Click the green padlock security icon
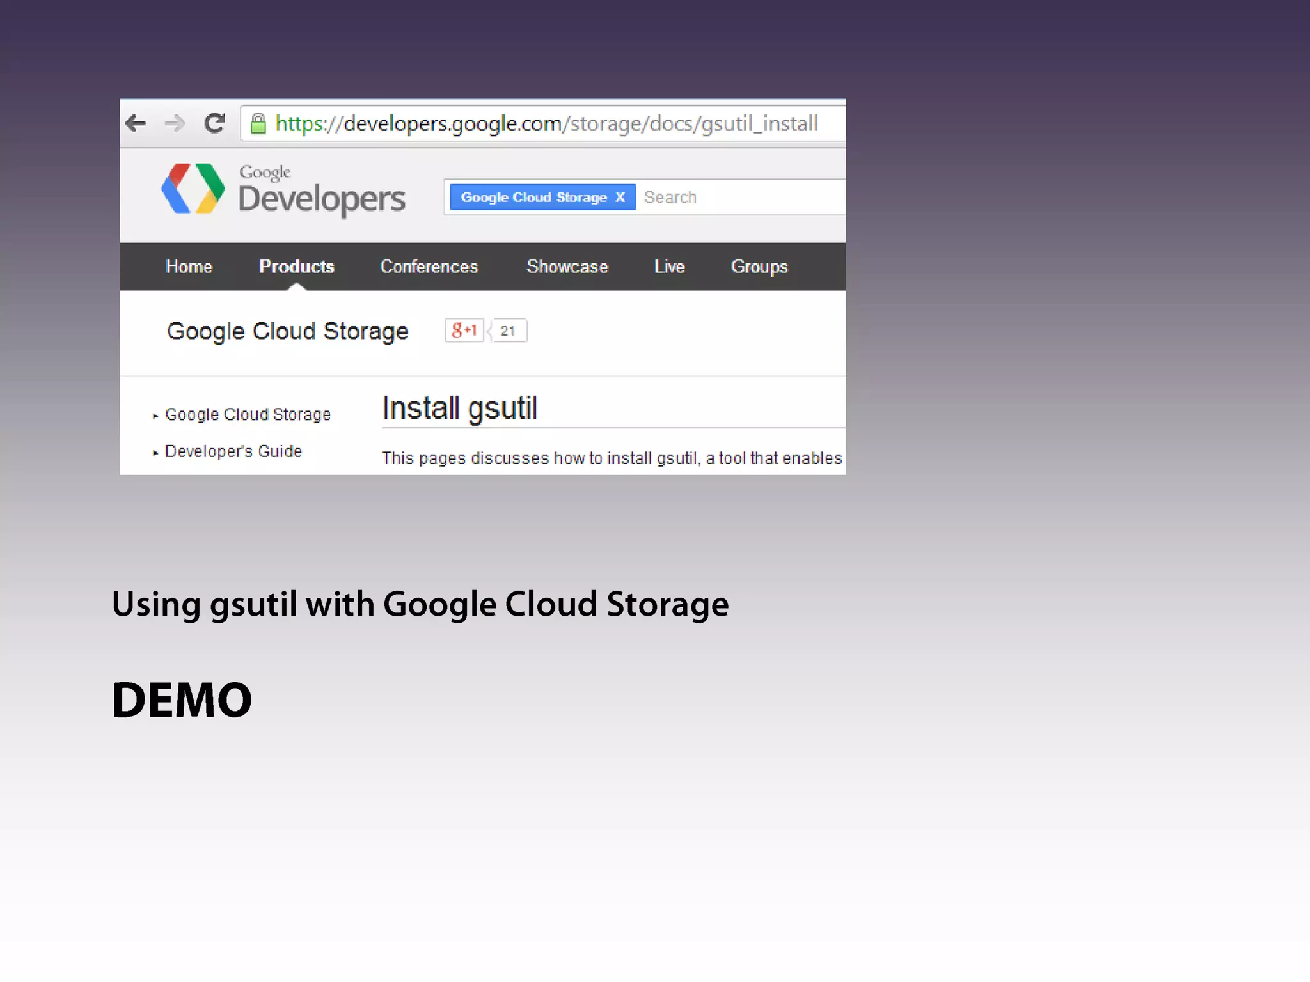Screen dimensions: 1310x982 click(x=258, y=123)
